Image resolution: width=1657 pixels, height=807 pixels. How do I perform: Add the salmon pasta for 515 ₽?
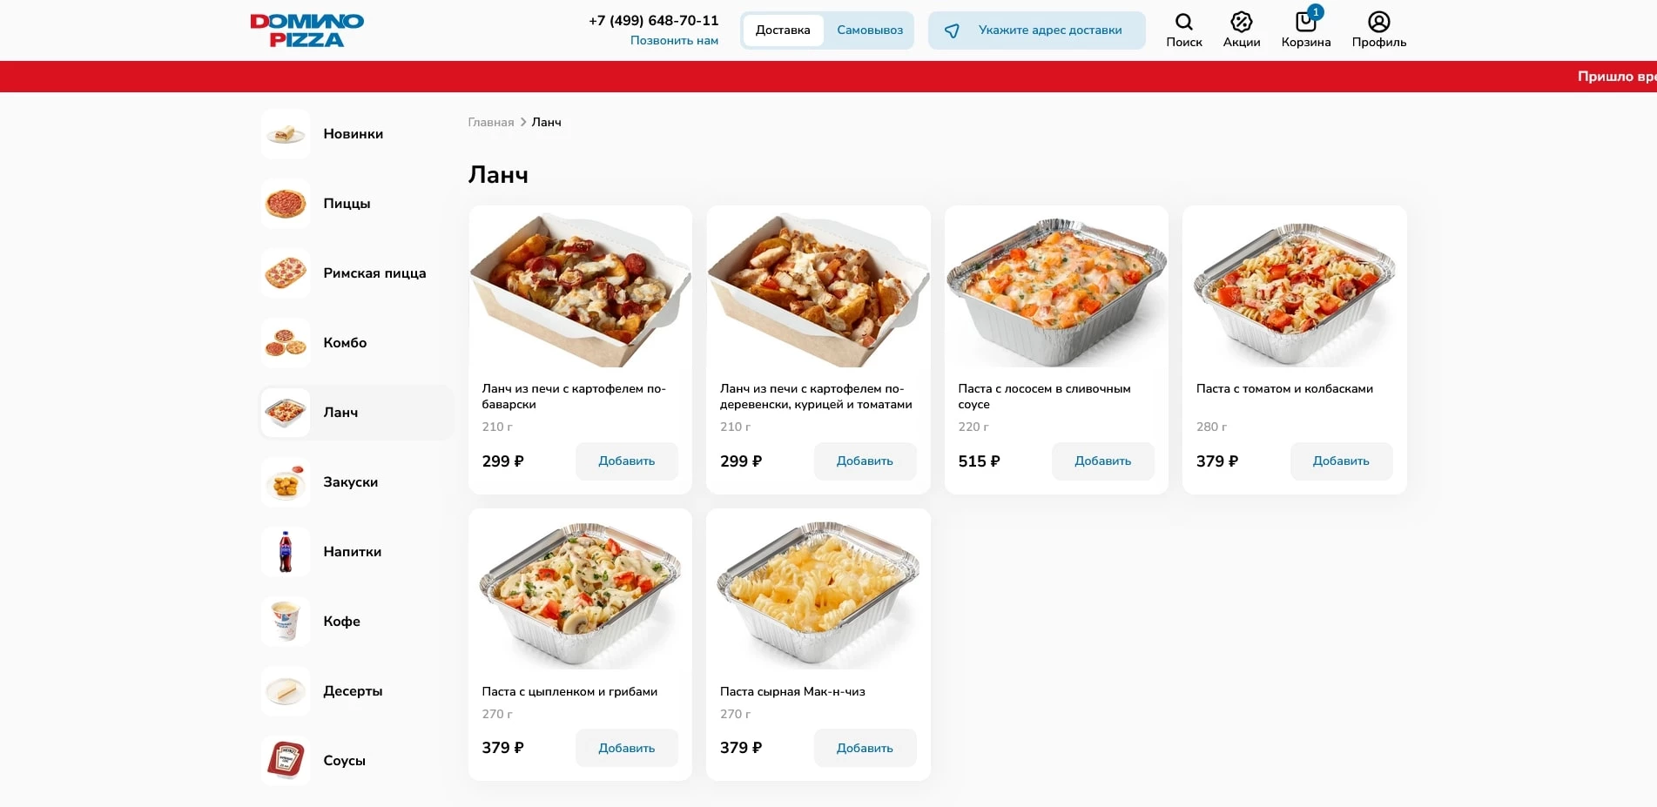coord(1102,461)
